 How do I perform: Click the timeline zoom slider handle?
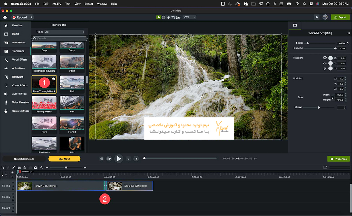click(66, 168)
